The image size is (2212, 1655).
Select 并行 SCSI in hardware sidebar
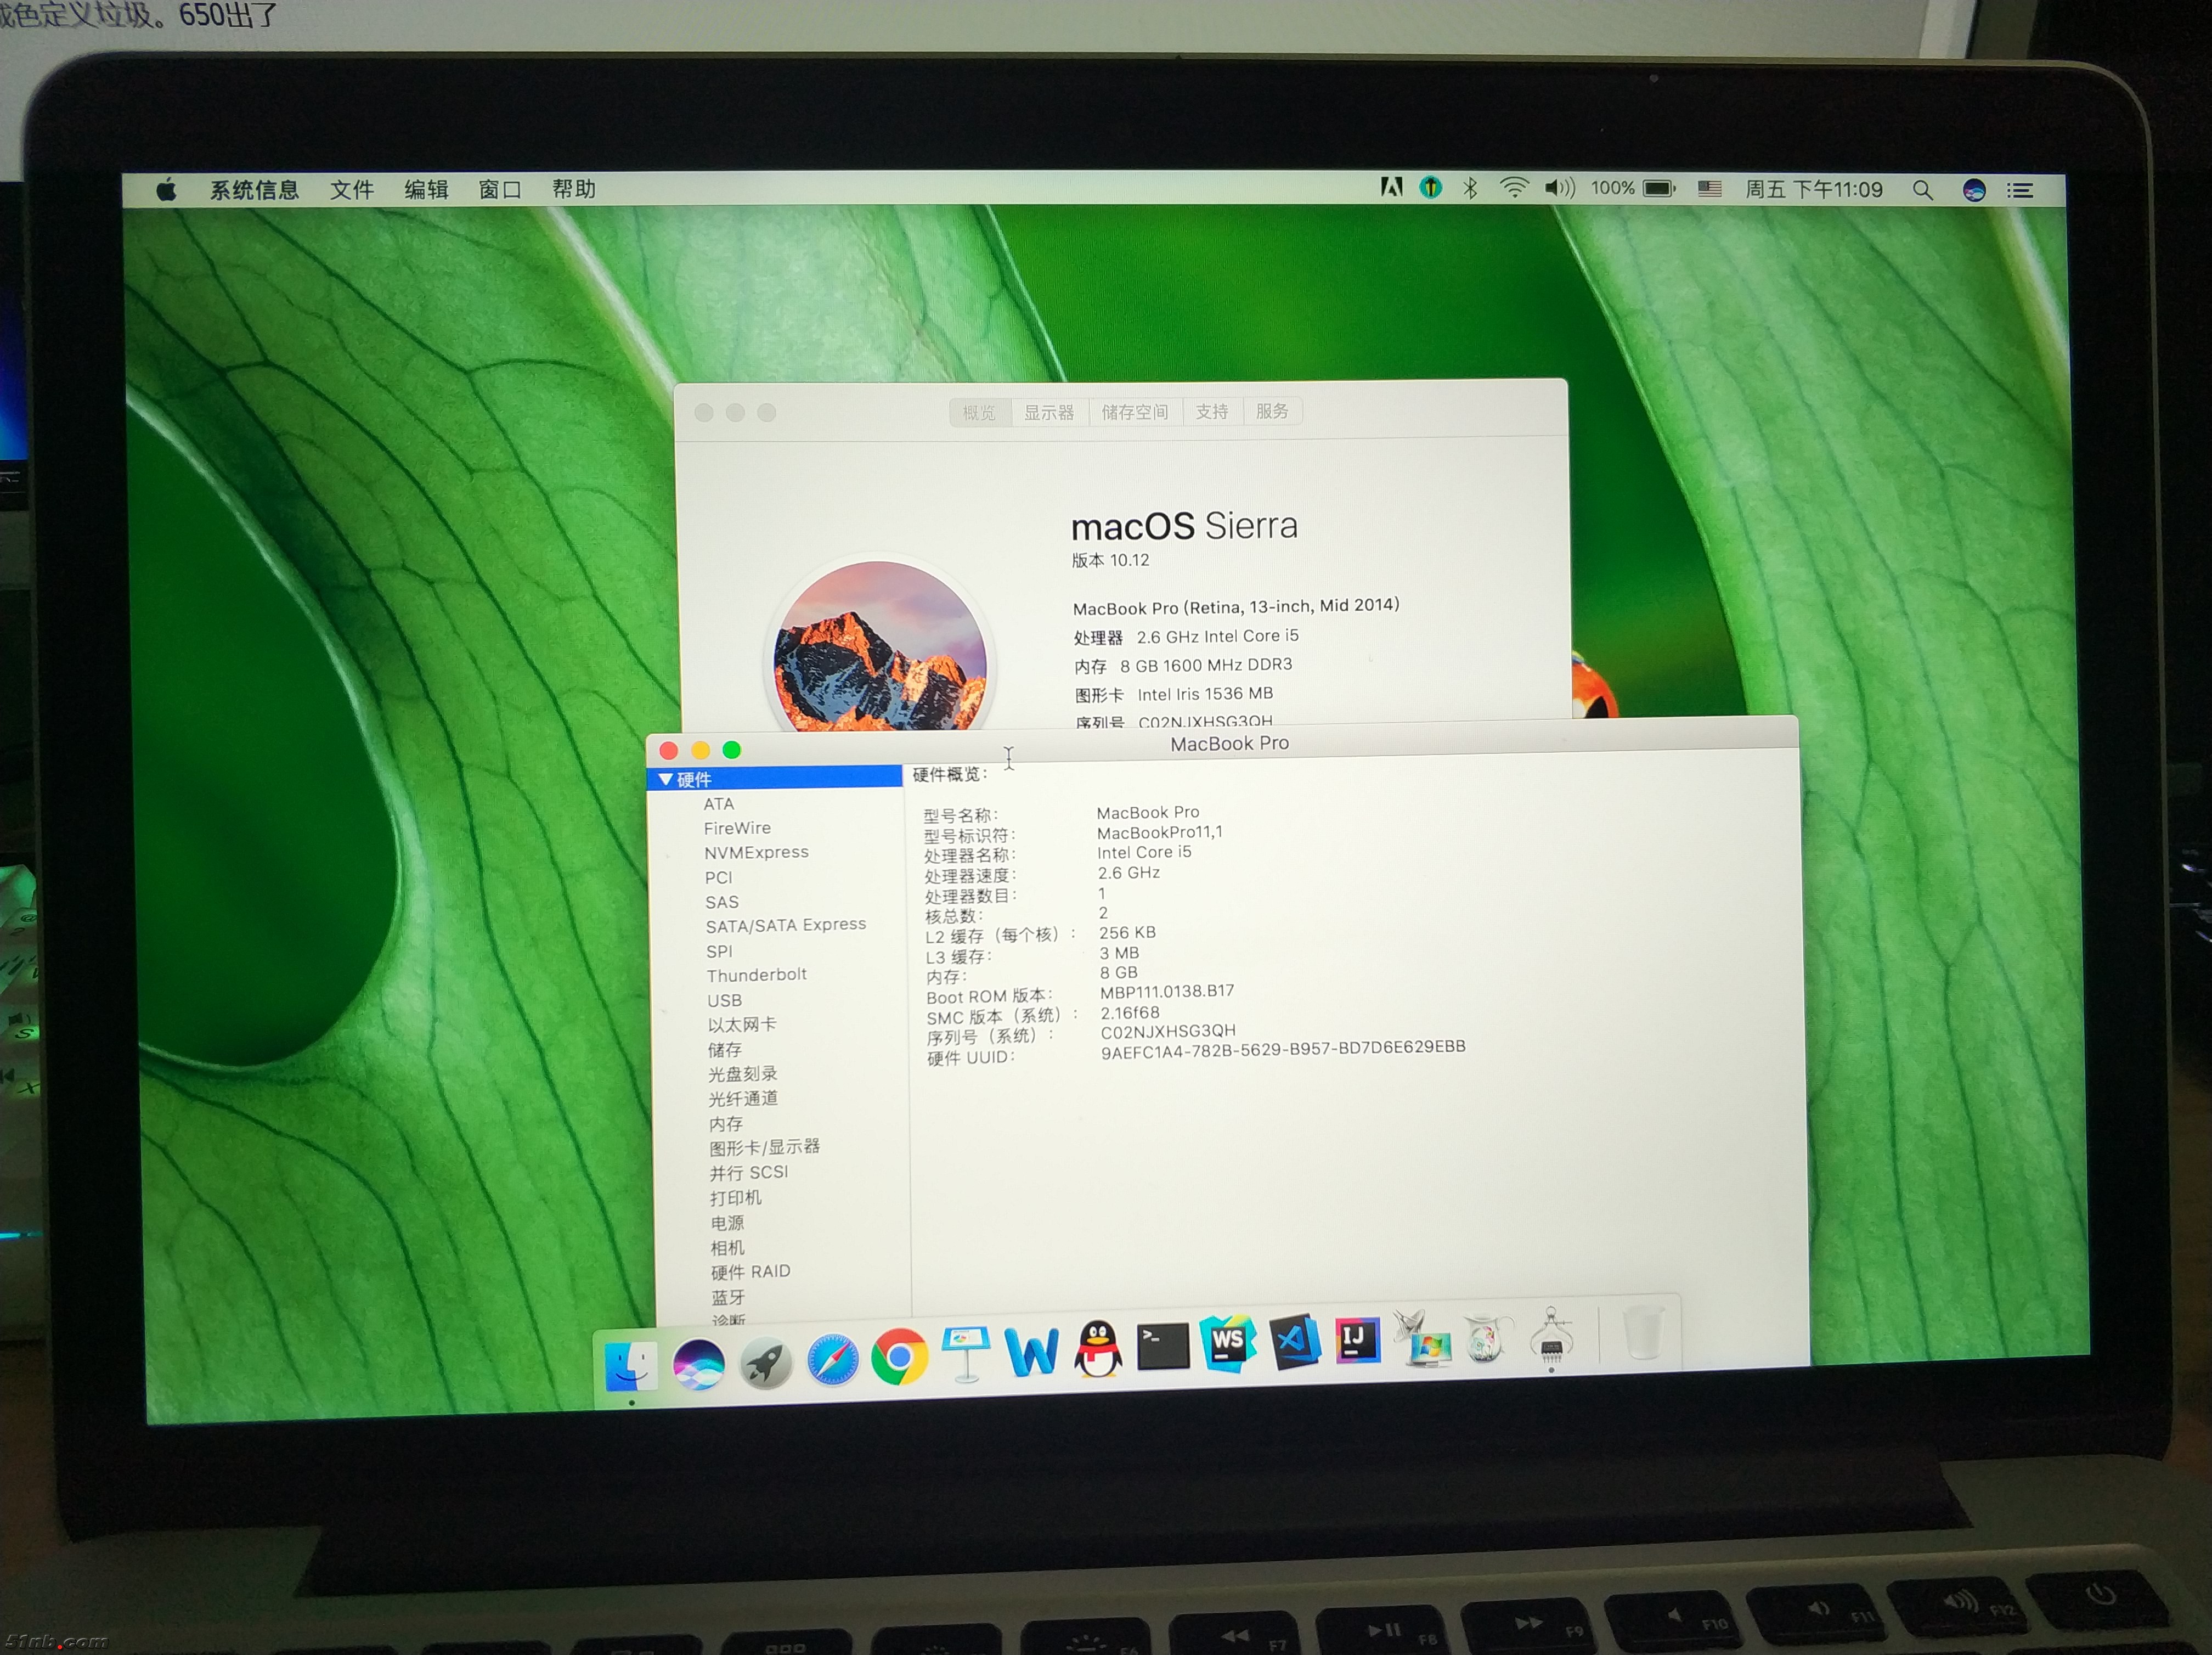pos(749,1172)
